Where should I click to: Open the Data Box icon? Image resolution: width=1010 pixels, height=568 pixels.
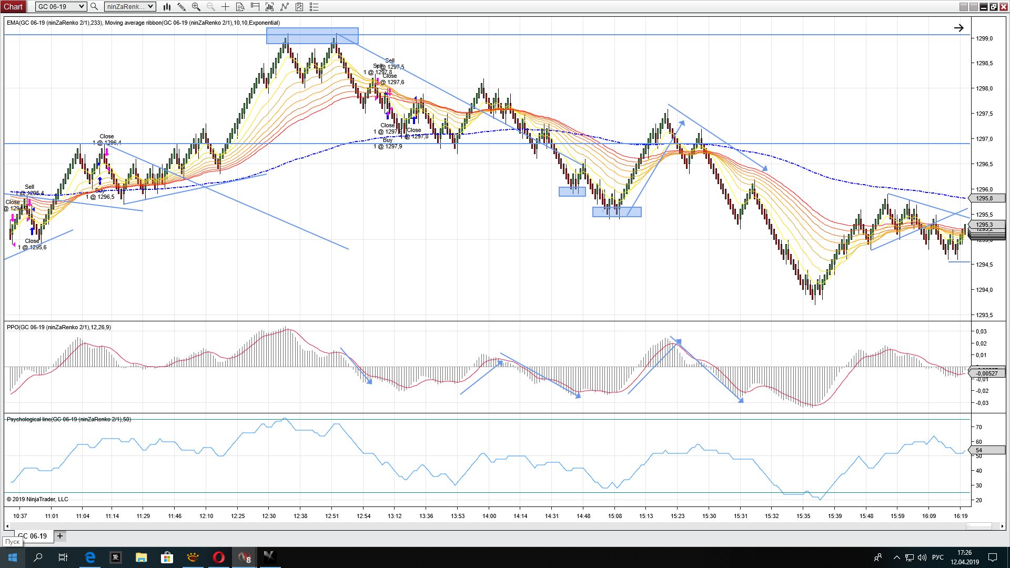tap(240, 7)
